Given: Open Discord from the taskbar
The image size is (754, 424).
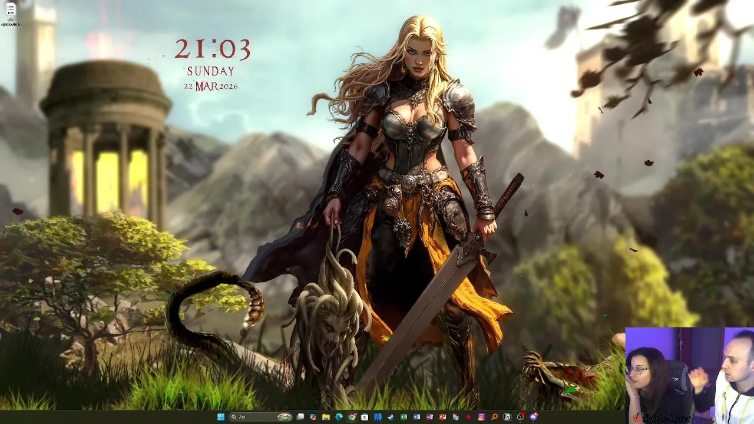Looking at the screenshot, I should (534, 417).
